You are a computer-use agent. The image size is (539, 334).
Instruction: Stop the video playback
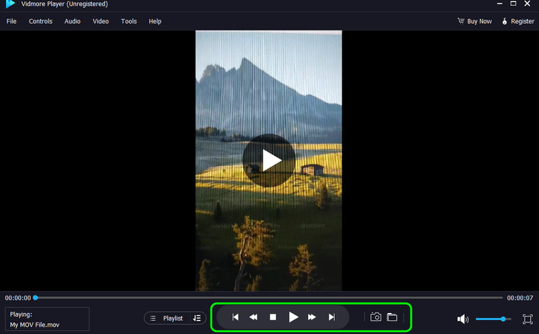273,317
